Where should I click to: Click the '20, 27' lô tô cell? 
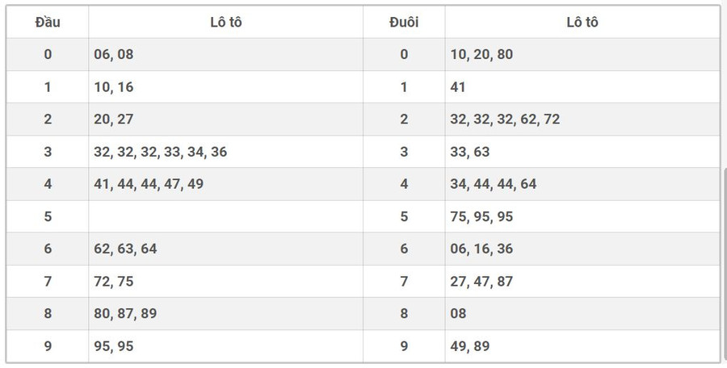(x=114, y=119)
